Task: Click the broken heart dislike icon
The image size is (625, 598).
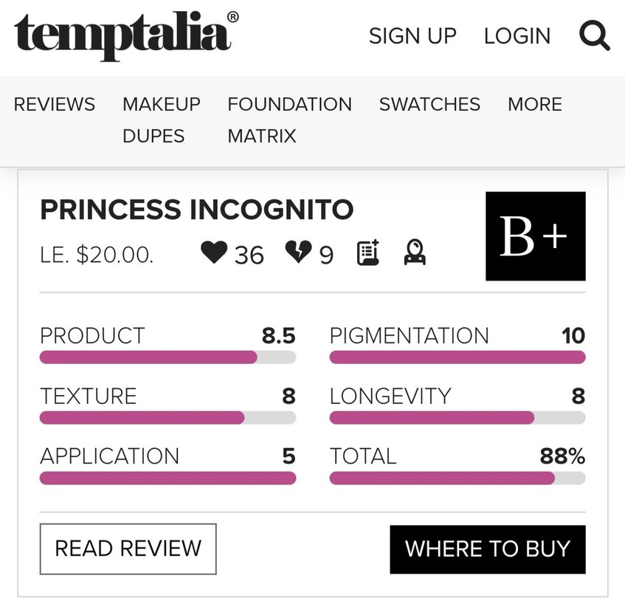Action: 299,253
